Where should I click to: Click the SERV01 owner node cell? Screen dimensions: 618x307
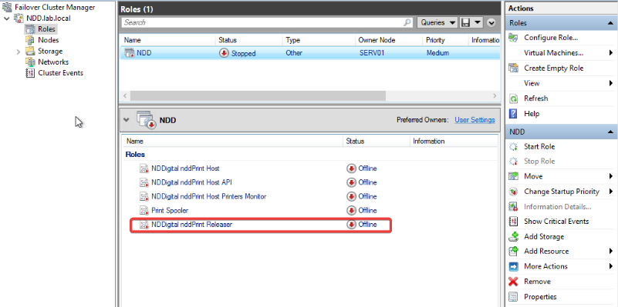click(371, 53)
